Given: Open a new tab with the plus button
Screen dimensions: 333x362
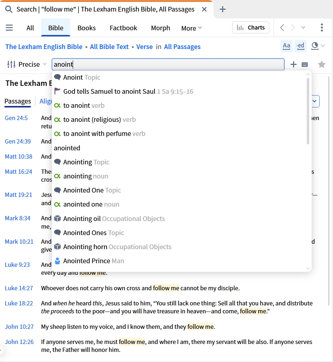Looking at the screenshot, I should point(222,9).
